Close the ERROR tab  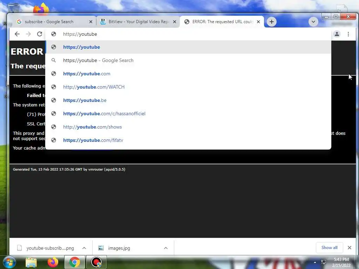pos(258,22)
